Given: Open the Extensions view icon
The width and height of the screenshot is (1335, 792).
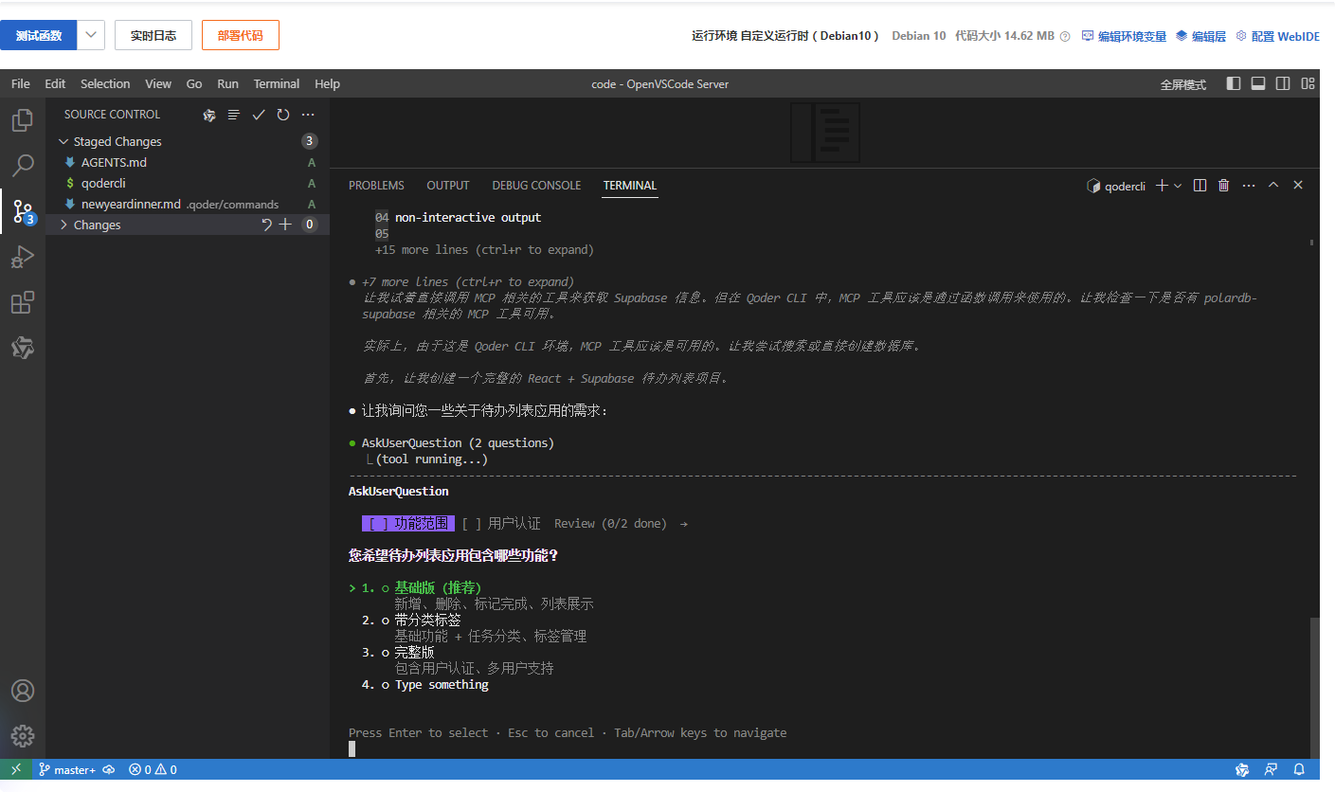Looking at the screenshot, I should (x=22, y=303).
